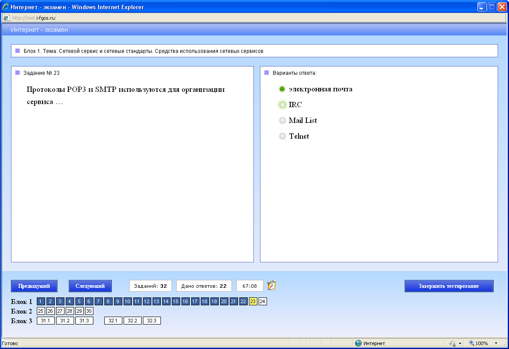Open question 7
The image size is (509, 349).
pyautogui.click(x=98, y=301)
